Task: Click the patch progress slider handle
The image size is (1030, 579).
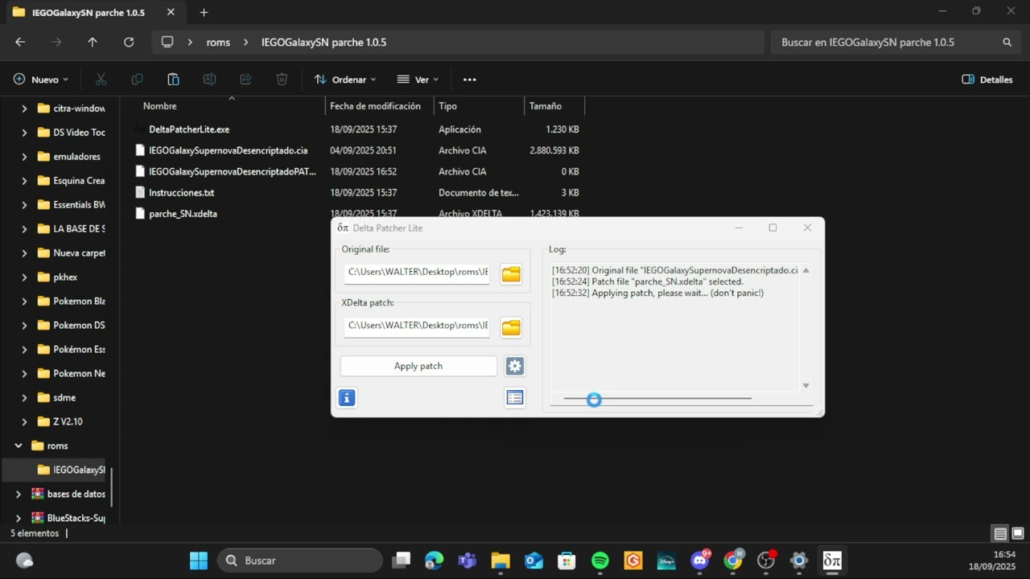Action: tap(594, 400)
